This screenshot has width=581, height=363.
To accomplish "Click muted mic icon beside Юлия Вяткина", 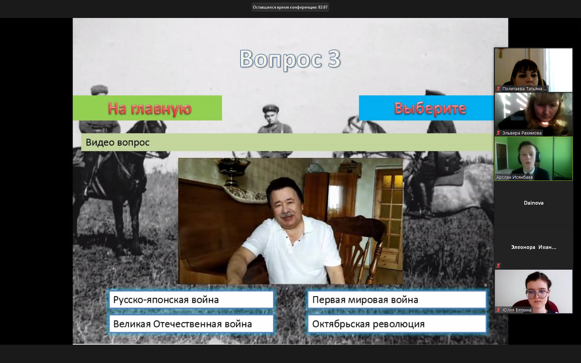I will coord(498,310).
